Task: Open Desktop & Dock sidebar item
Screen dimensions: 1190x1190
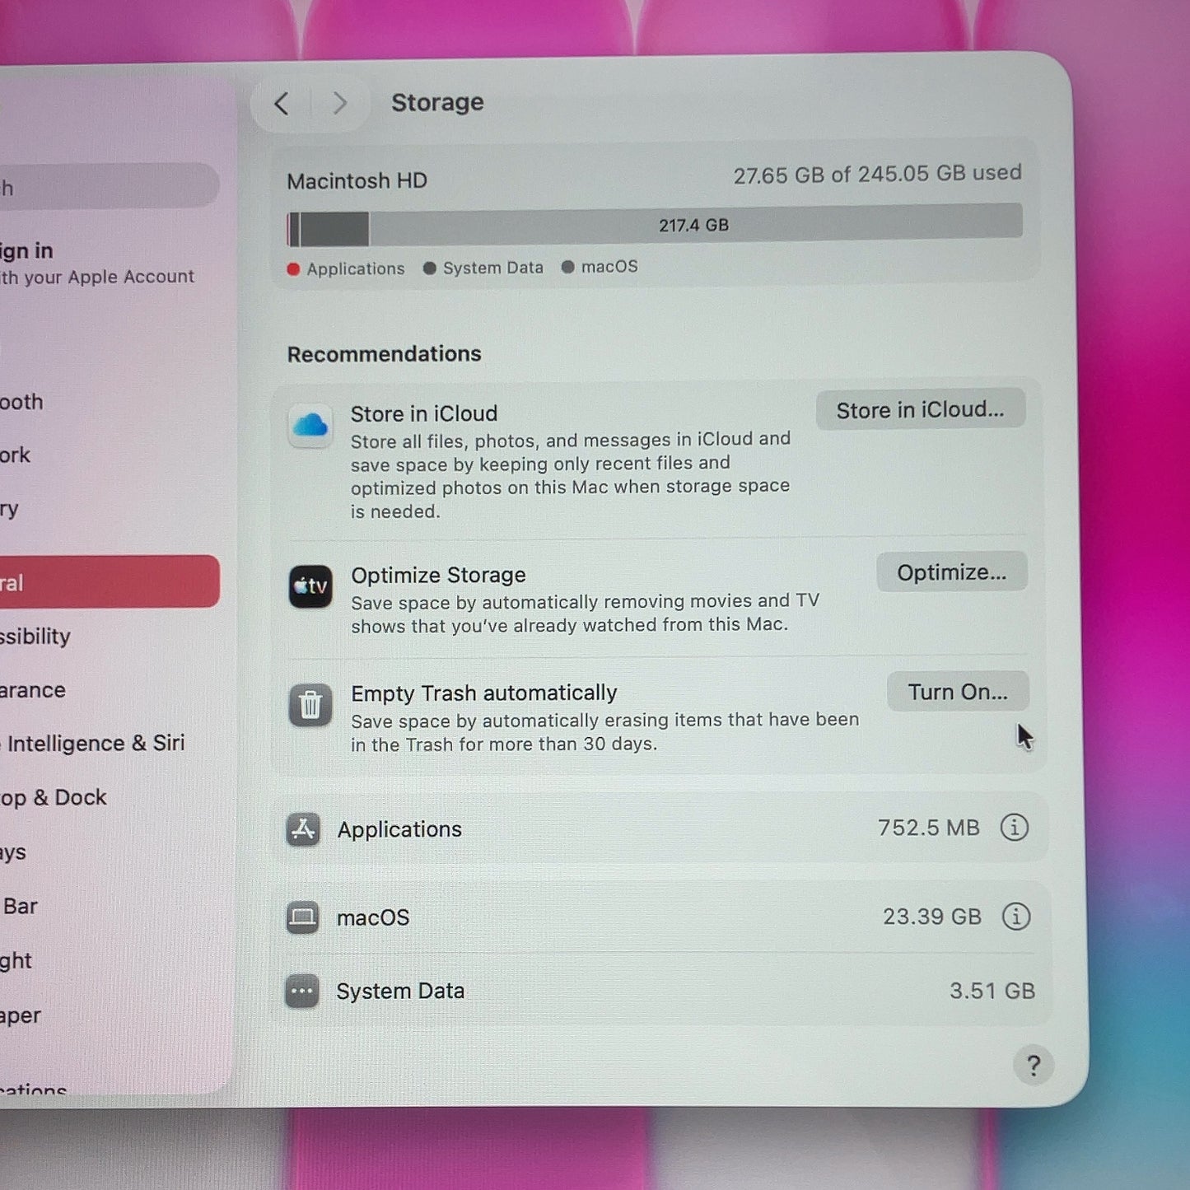Action: pyautogui.click(x=54, y=798)
